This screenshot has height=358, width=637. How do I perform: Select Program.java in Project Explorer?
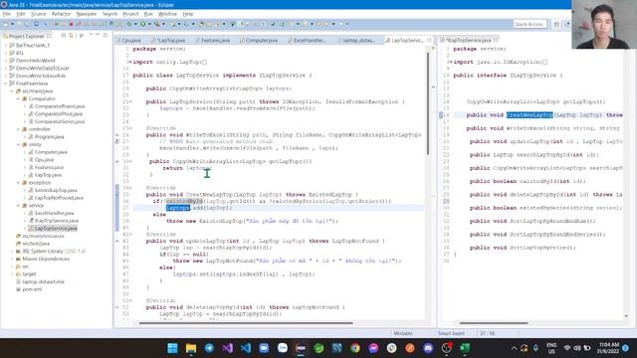click(49, 137)
